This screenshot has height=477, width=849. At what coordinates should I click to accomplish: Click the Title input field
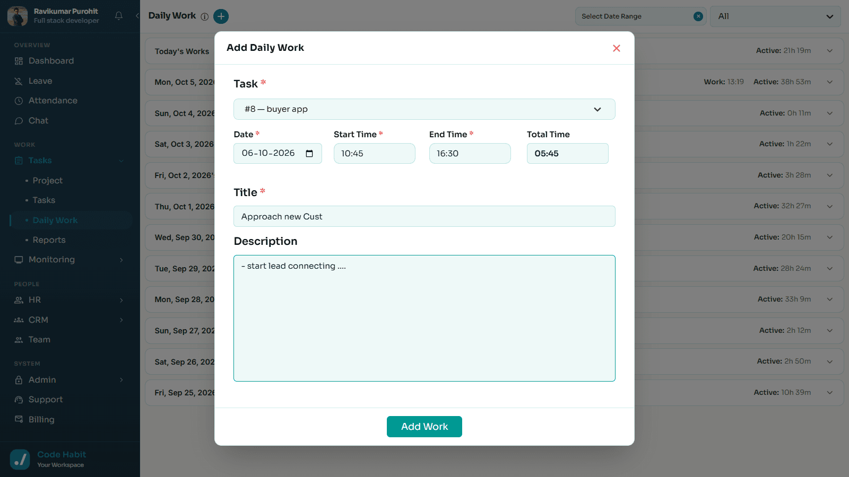pyautogui.click(x=424, y=216)
